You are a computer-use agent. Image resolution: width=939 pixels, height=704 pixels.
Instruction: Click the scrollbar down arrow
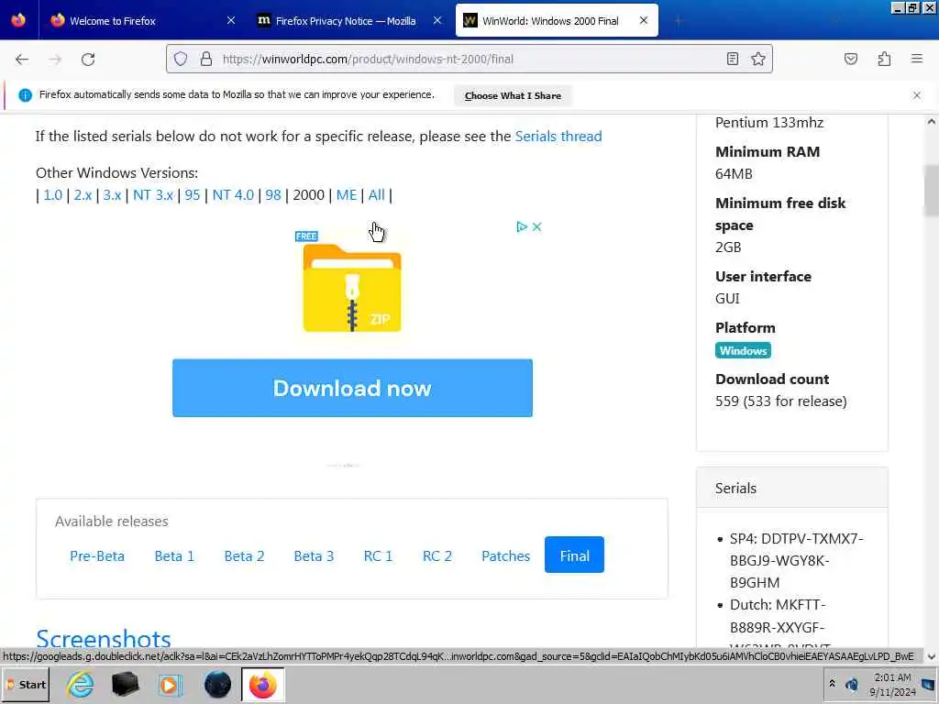click(932, 656)
